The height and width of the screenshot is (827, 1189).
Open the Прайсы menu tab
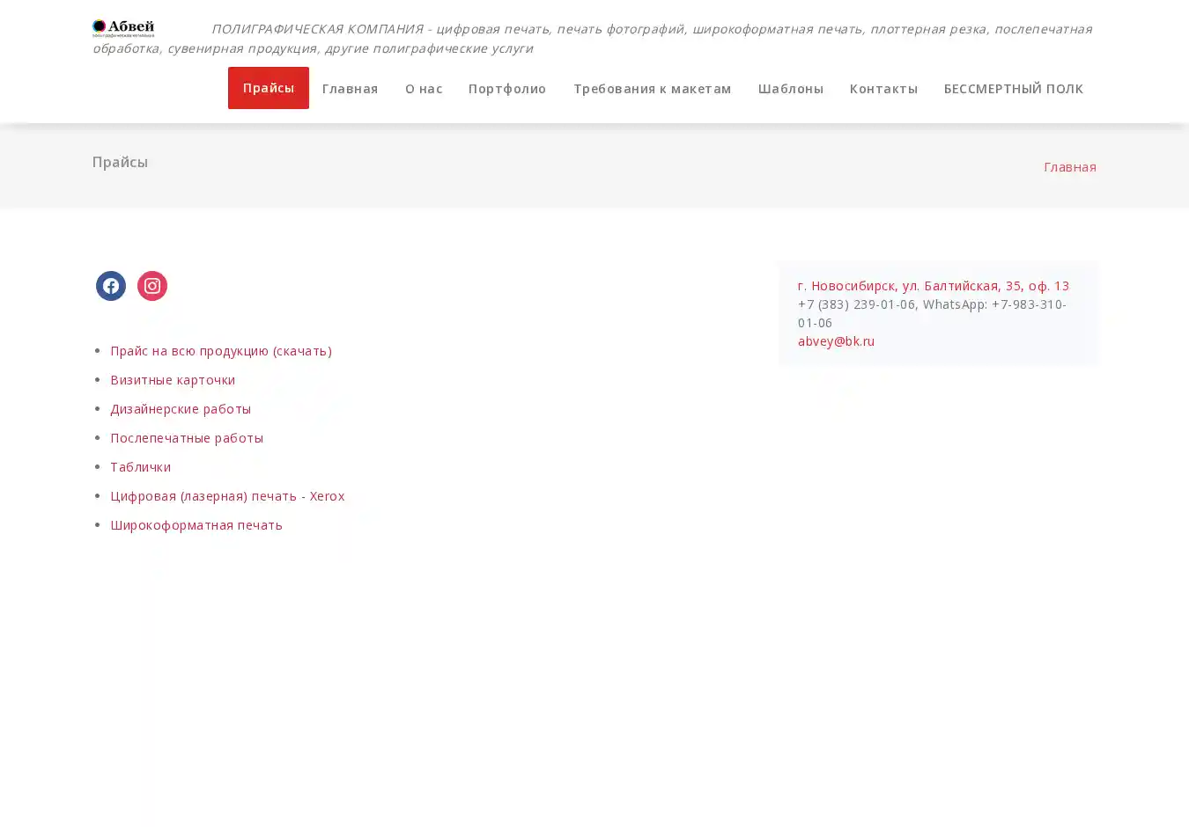tap(268, 88)
